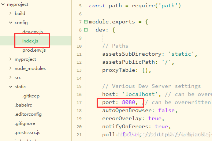Expand the node_modules folder chevron
This screenshot has height=141, width=212.
pyautogui.click(x=10, y=68)
